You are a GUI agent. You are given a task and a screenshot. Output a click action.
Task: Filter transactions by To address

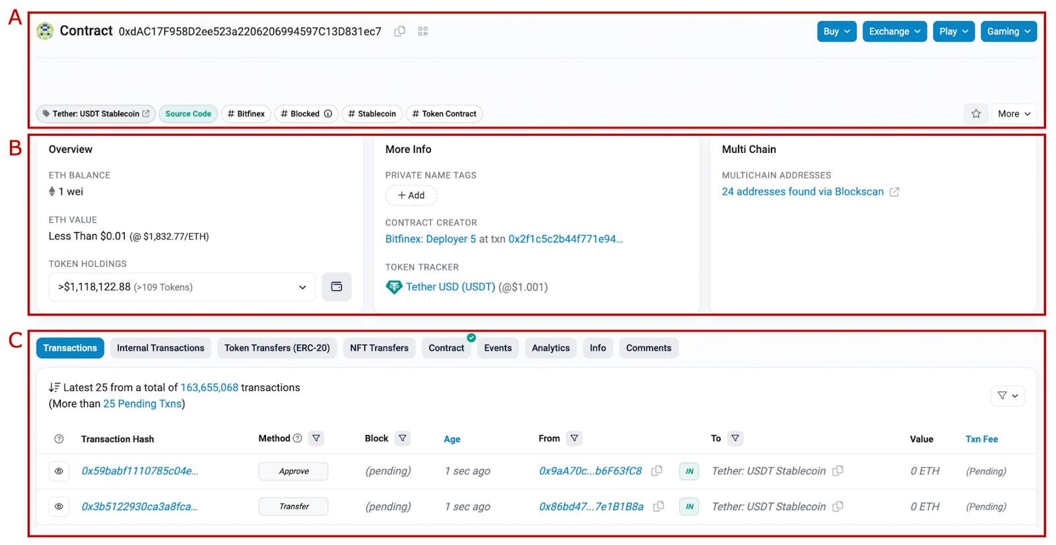tap(735, 438)
